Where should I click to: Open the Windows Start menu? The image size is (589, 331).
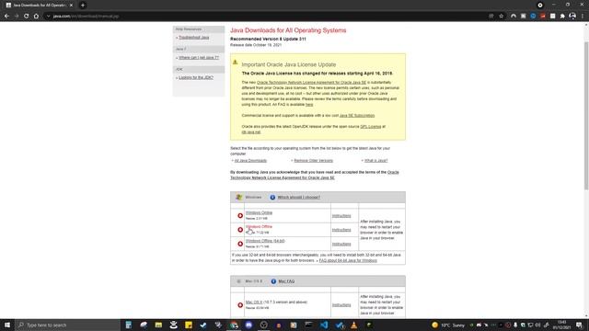pos(7,325)
